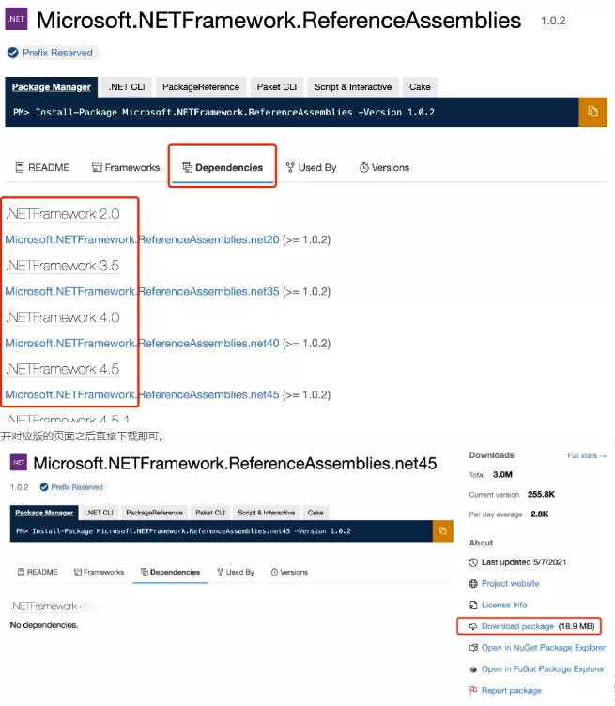Open the ReferenceAssemblies.net40 dependency link

(143, 343)
